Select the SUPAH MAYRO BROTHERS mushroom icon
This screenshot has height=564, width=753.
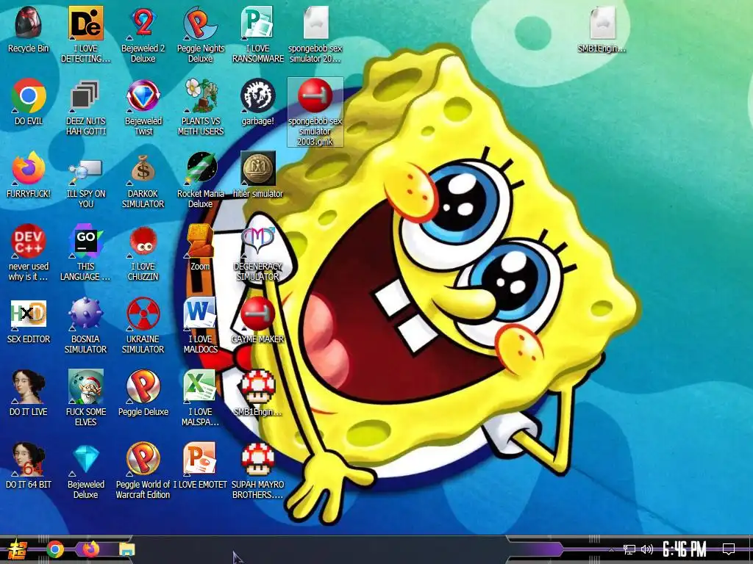pyautogui.click(x=258, y=460)
